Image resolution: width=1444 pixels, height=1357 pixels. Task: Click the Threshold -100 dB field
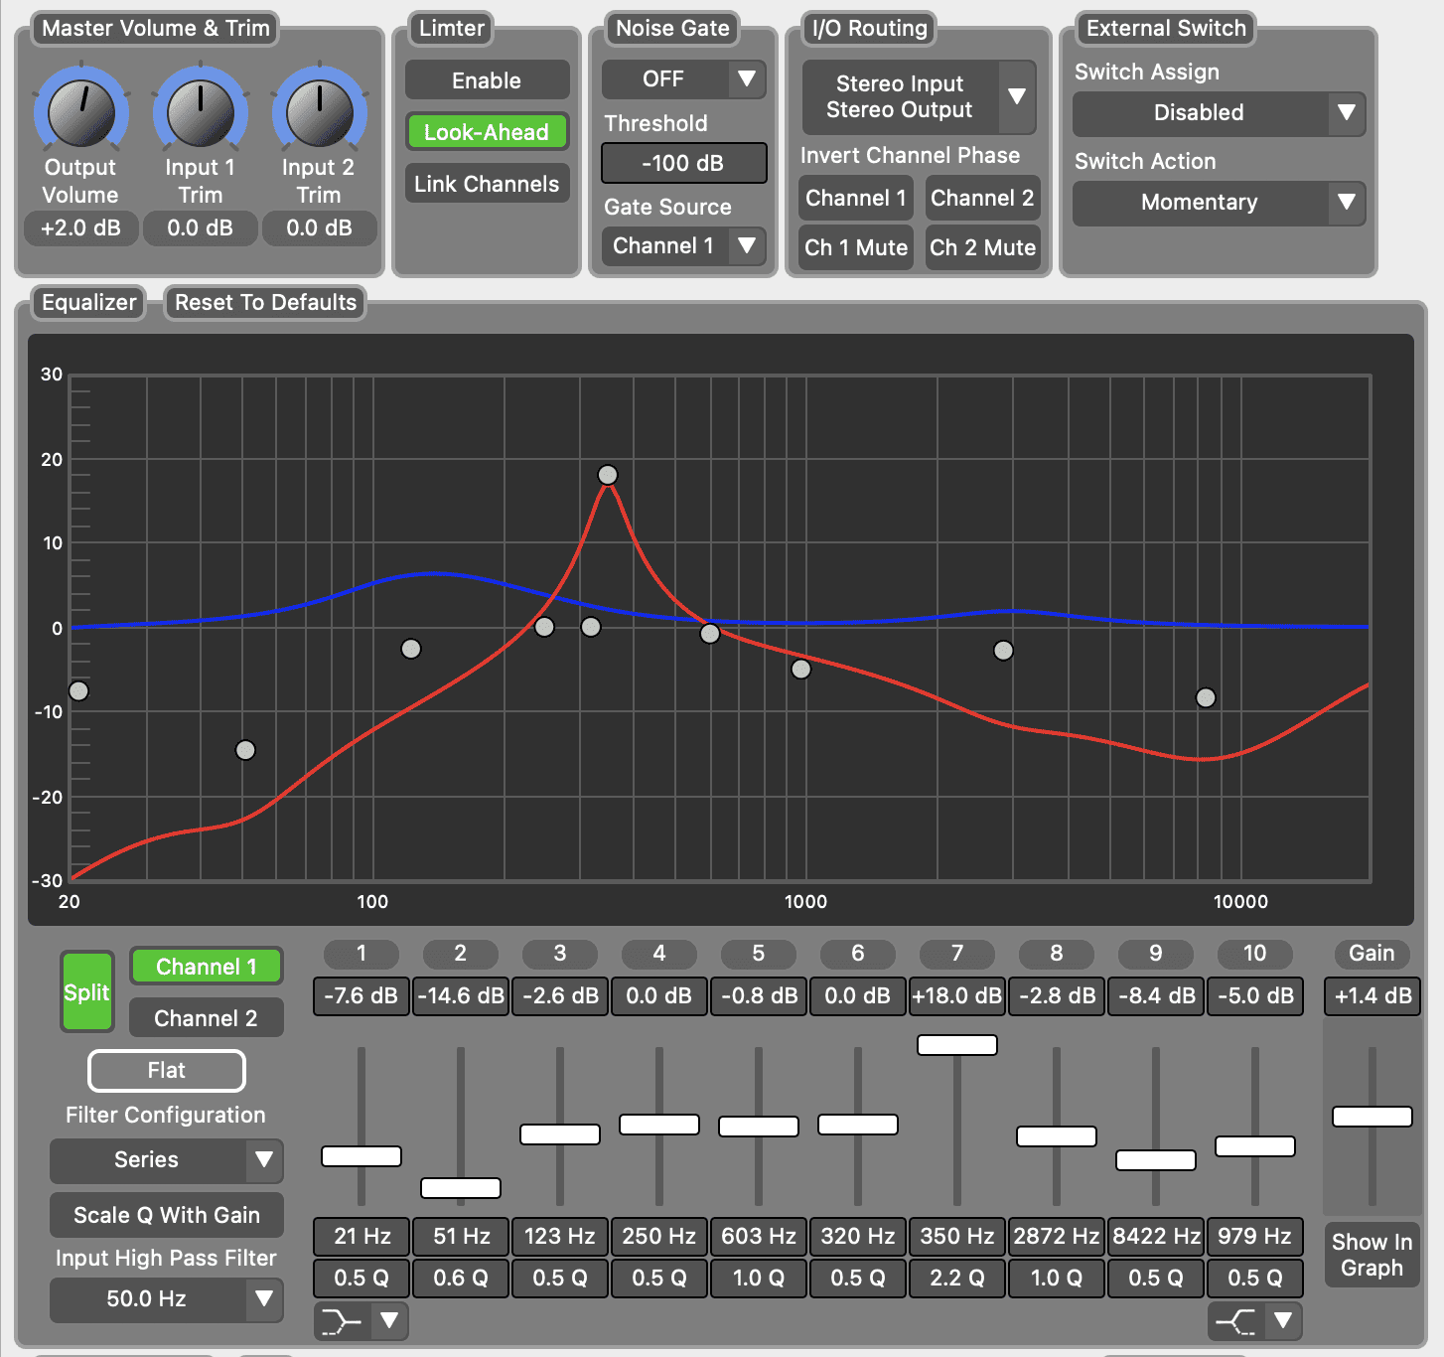(x=684, y=163)
